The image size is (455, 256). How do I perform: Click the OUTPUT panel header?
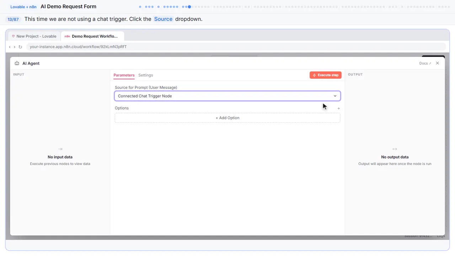coord(355,74)
